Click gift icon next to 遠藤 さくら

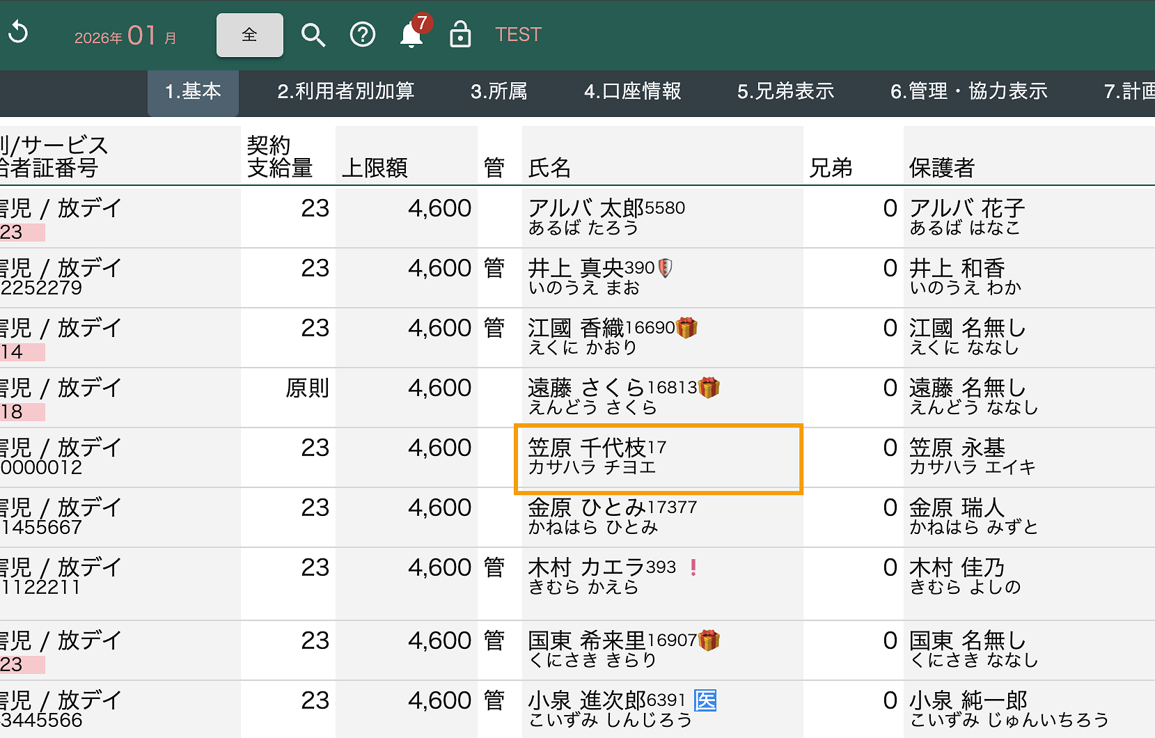[709, 388]
